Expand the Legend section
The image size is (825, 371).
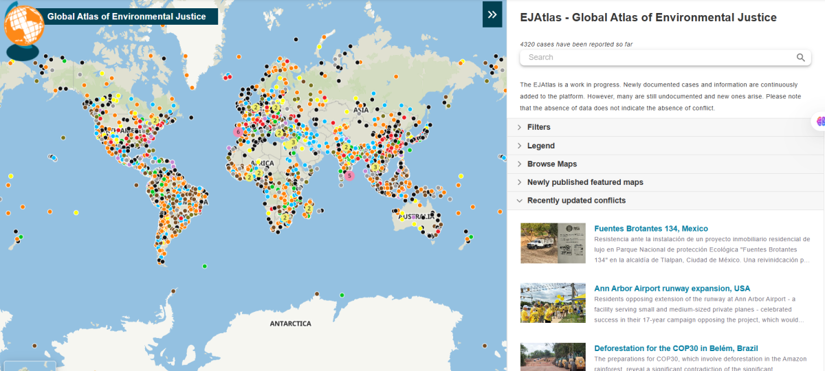click(540, 146)
